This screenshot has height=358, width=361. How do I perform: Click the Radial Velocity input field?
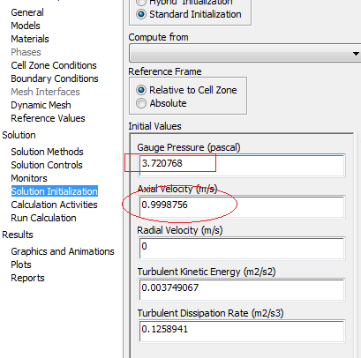pyautogui.click(x=242, y=249)
